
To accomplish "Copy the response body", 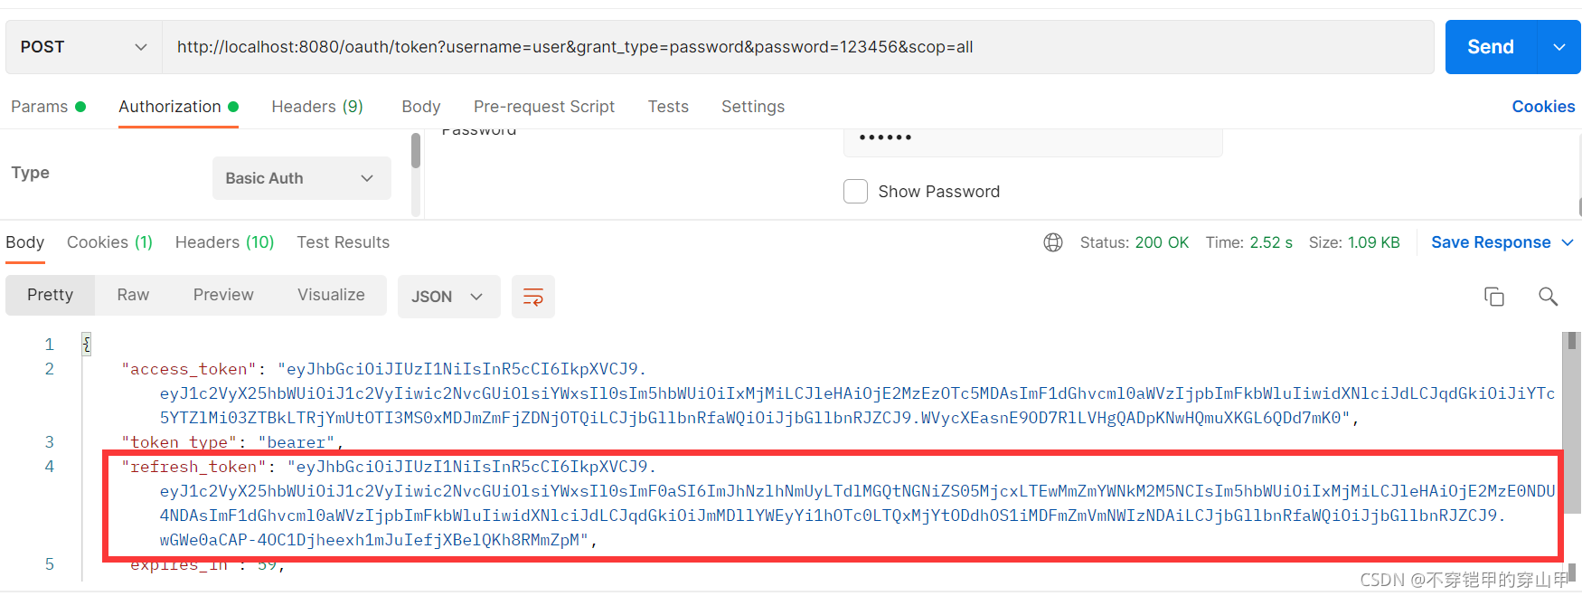I will tap(1493, 297).
